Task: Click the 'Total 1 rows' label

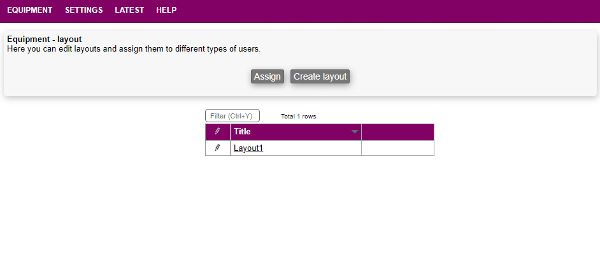Action: [298, 117]
